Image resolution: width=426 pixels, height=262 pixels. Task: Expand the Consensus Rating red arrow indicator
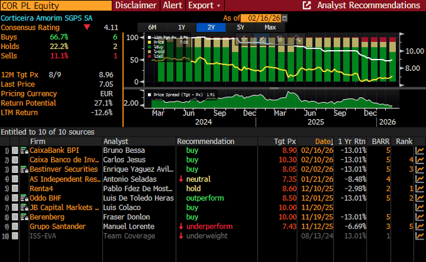pyautogui.click(x=87, y=28)
